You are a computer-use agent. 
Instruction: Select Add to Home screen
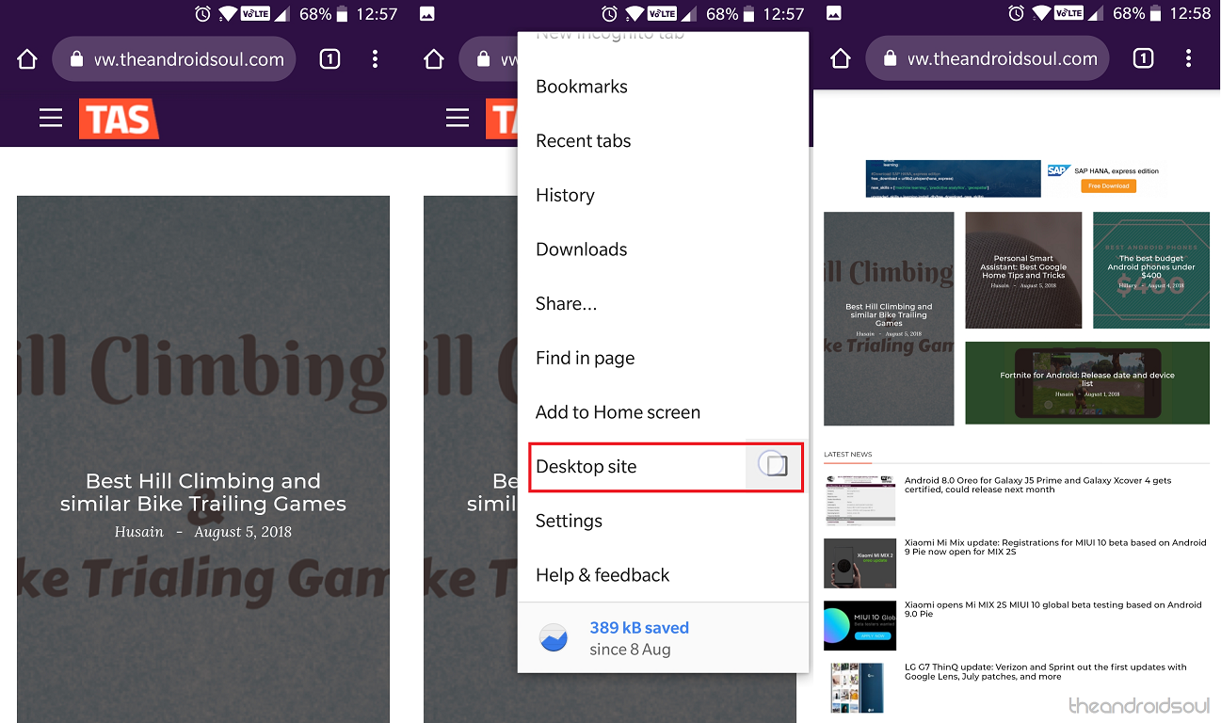click(619, 412)
